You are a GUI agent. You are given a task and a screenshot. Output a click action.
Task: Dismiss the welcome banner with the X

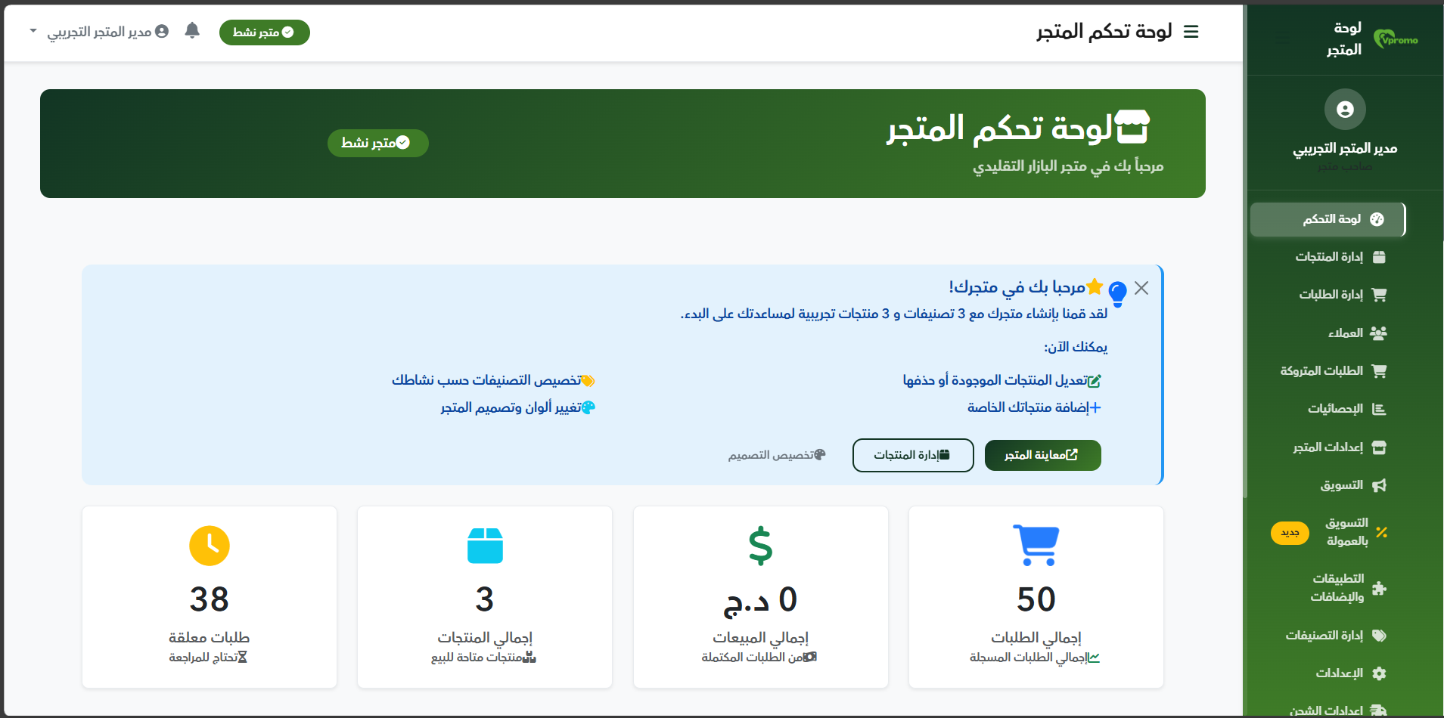click(1141, 288)
